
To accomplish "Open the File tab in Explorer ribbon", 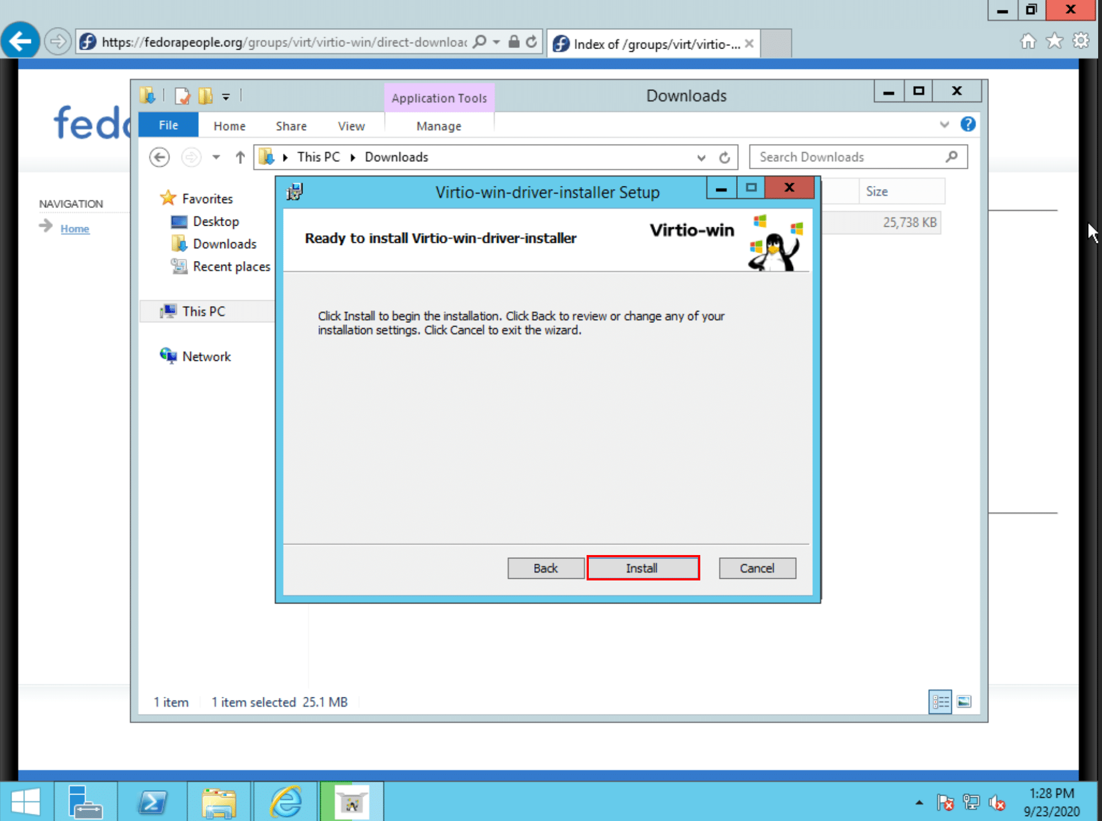I will (x=168, y=125).
